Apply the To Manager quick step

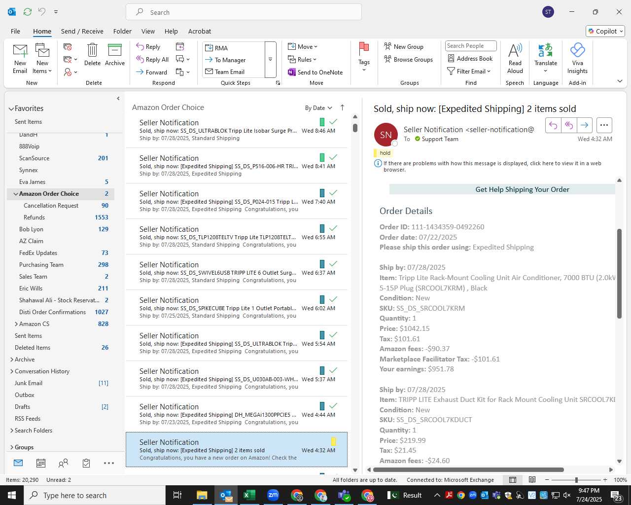[x=233, y=60]
